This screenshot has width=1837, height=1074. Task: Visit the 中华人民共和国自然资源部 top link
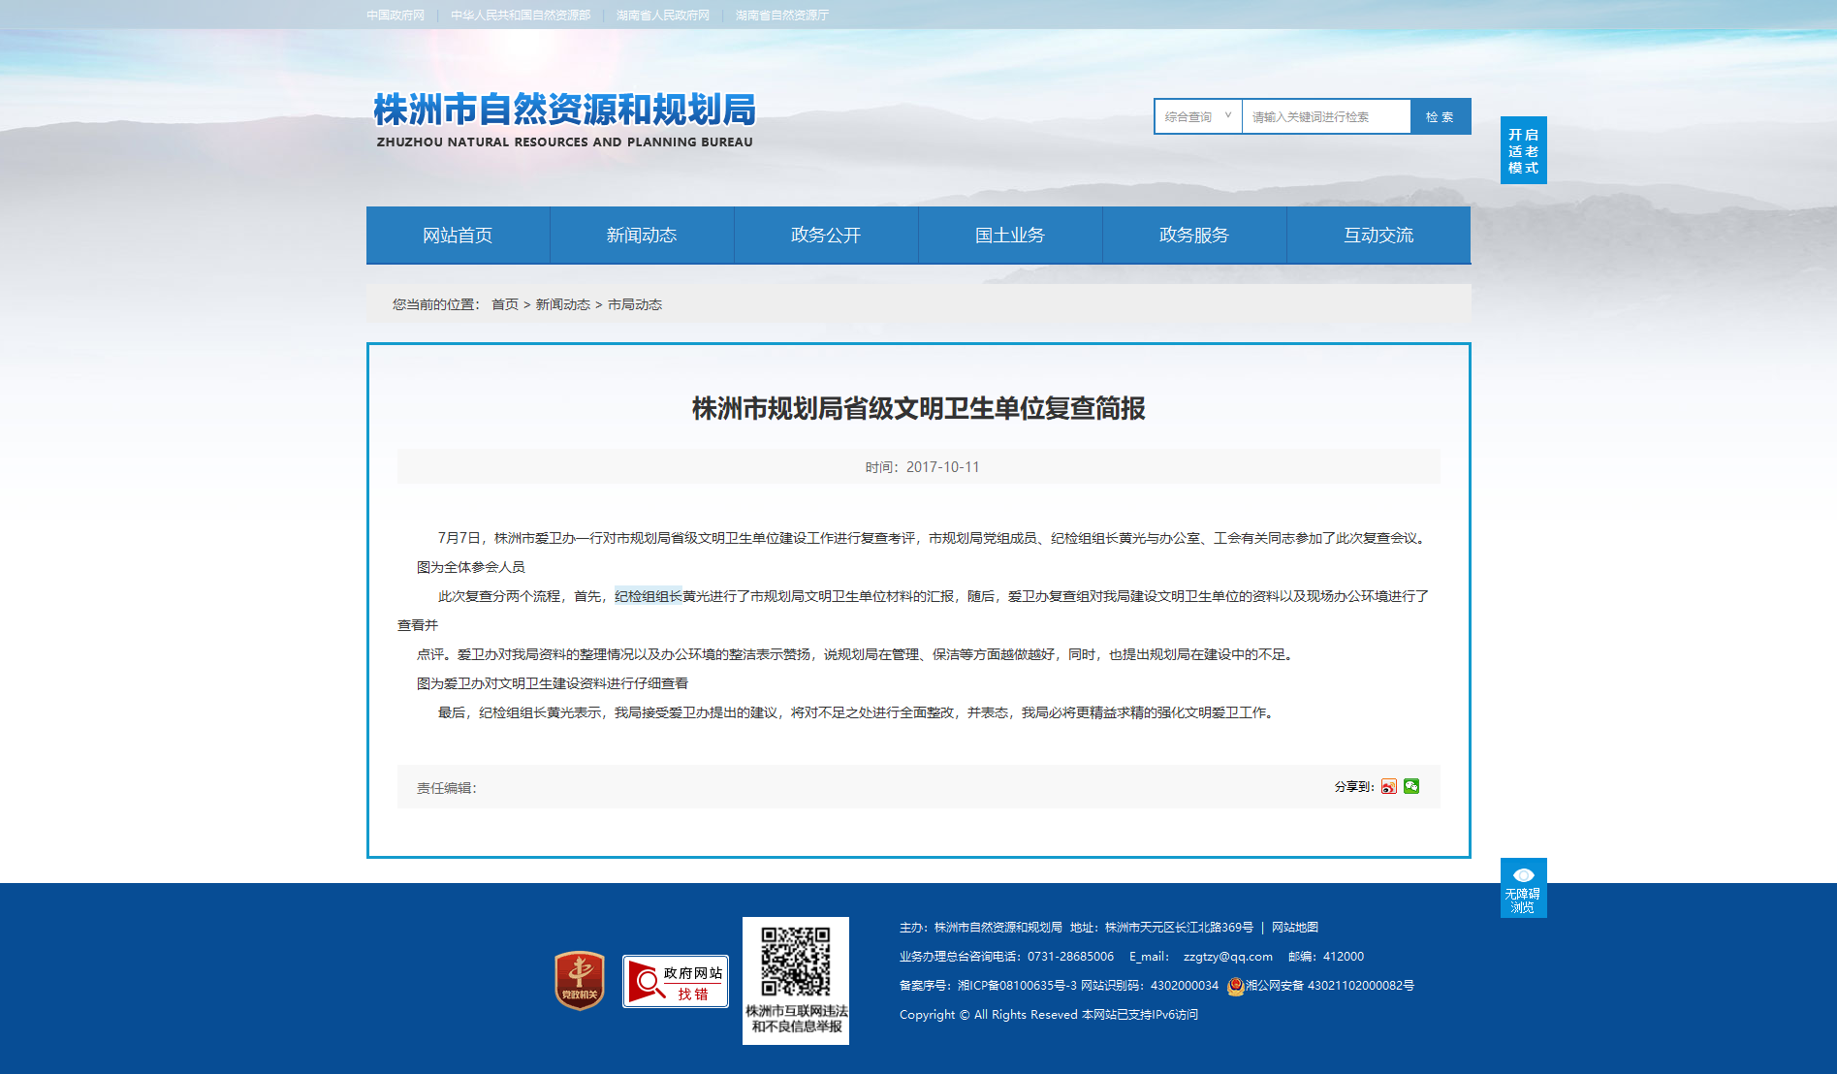521,16
